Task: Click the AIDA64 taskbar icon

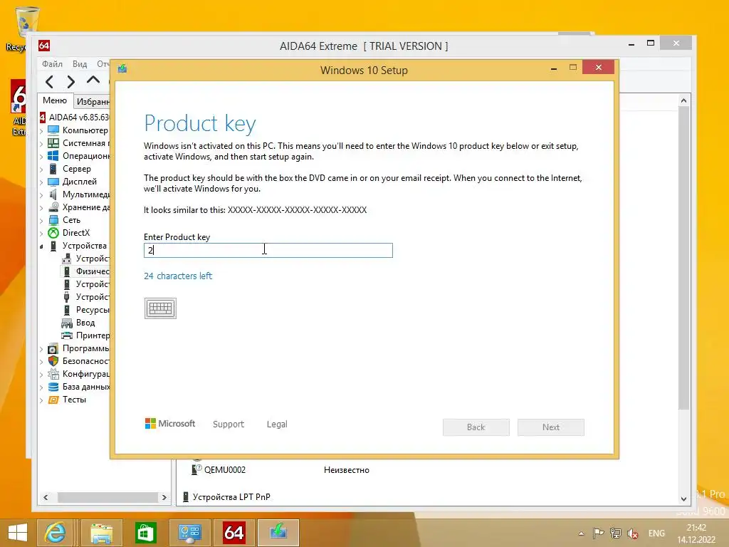Action: (x=234, y=533)
